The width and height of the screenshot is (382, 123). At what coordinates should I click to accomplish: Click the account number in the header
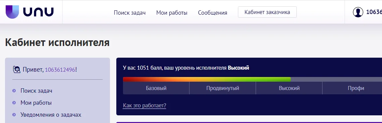coord(374,12)
